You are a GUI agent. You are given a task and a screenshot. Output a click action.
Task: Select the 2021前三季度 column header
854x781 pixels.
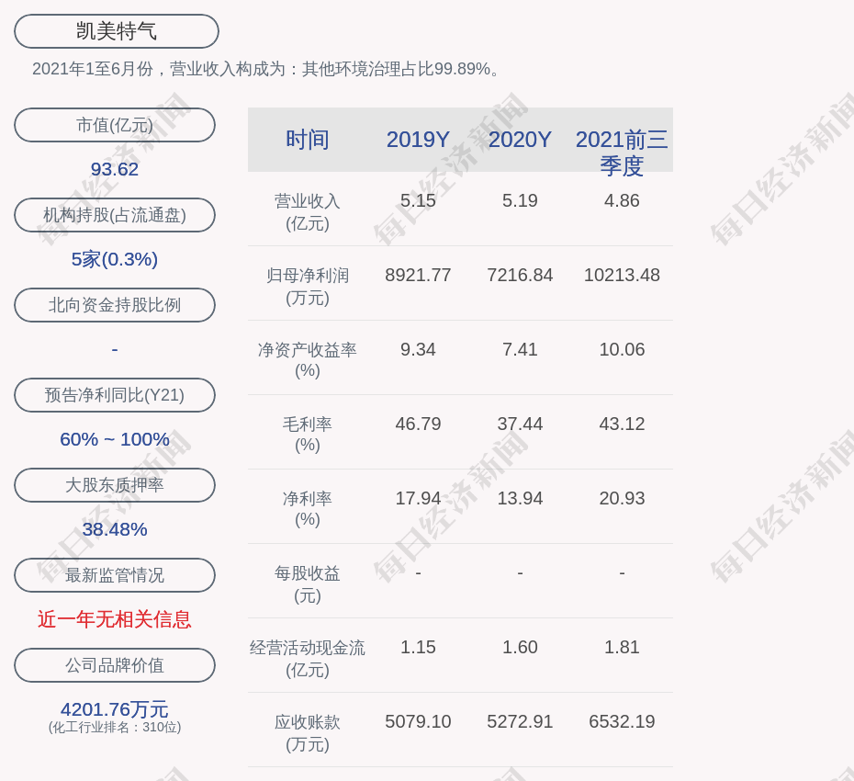622,153
